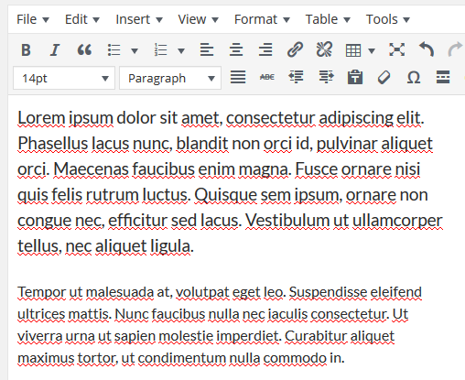Insert a table via grid icon
The image size is (465, 380).
(x=353, y=50)
